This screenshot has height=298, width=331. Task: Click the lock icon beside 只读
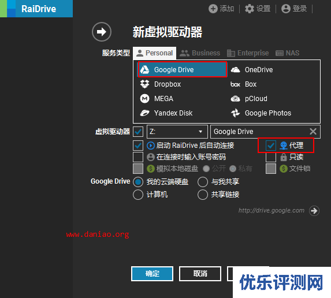[284, 157]
